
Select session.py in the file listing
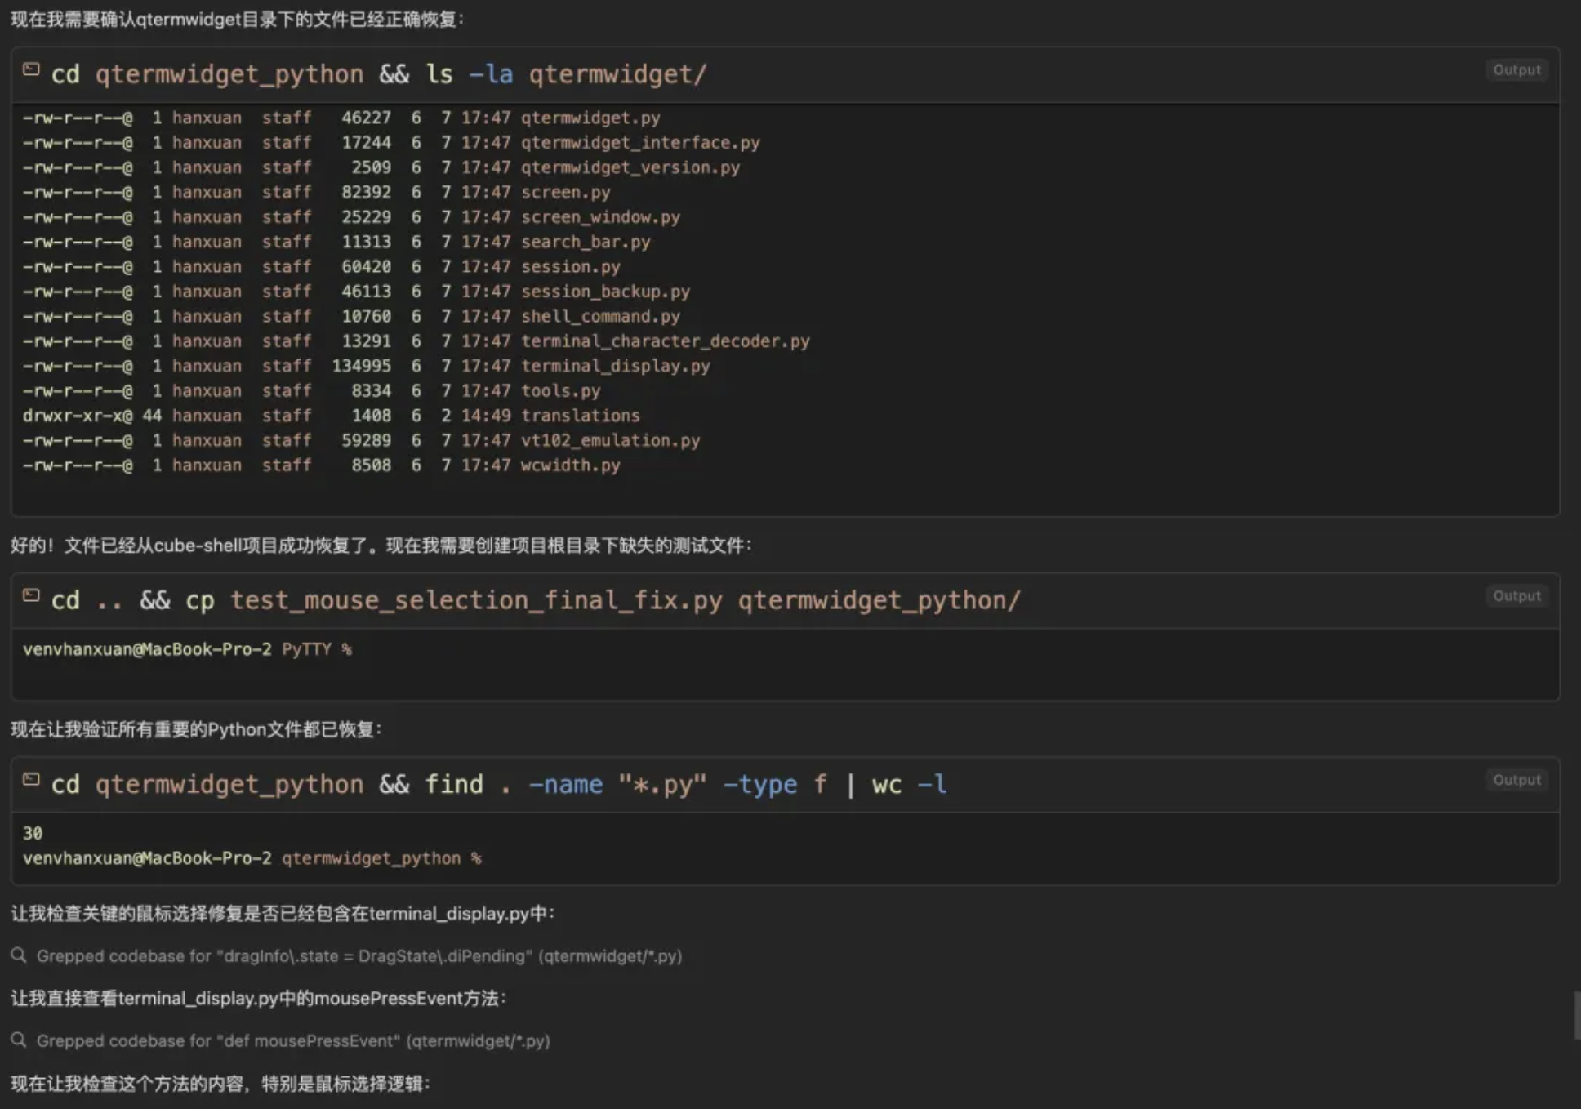click(571, 266)
